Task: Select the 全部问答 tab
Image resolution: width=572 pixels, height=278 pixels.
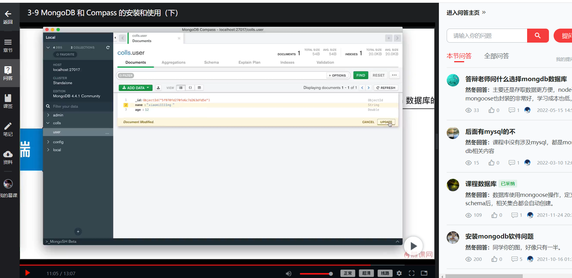Action: pyautogui.click(x=497, y=56)
